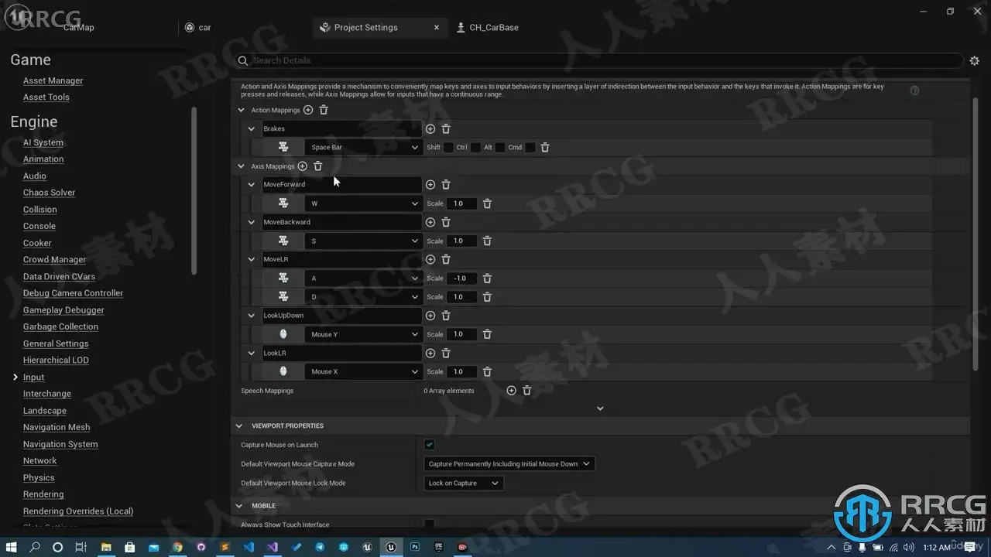Add a new Action Mapping

pyautogui.click(x=308, y=110)
